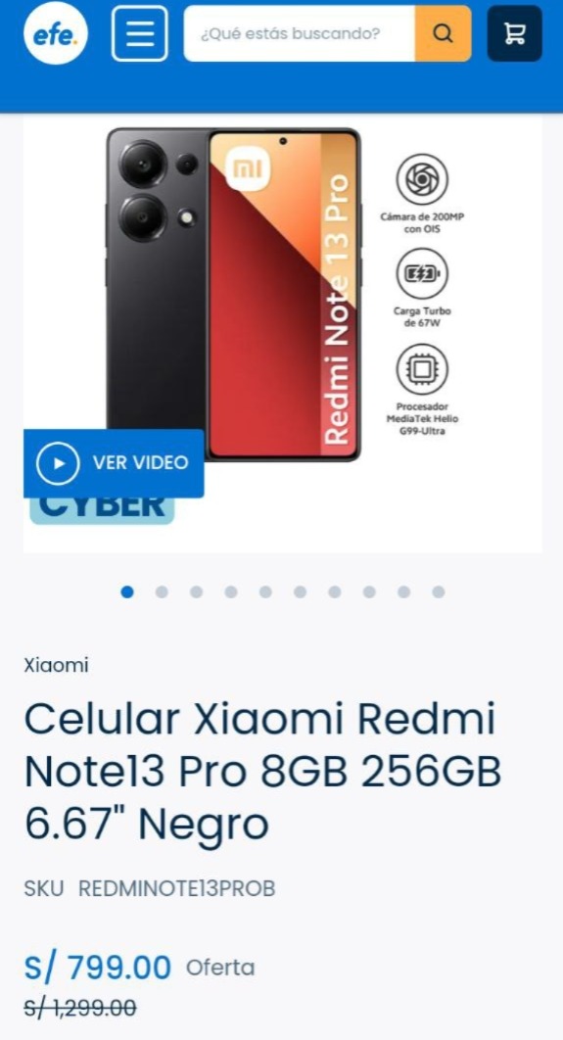
Task: Open the Xiaomi brand link
Action: pyautogui.click(x=57, y=665)
